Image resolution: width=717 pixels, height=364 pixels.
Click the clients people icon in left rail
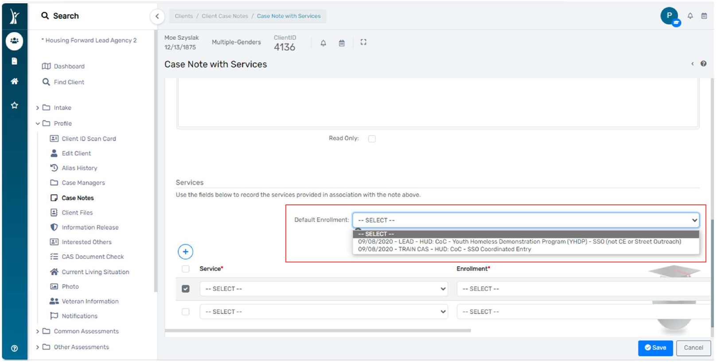[14, 41]
